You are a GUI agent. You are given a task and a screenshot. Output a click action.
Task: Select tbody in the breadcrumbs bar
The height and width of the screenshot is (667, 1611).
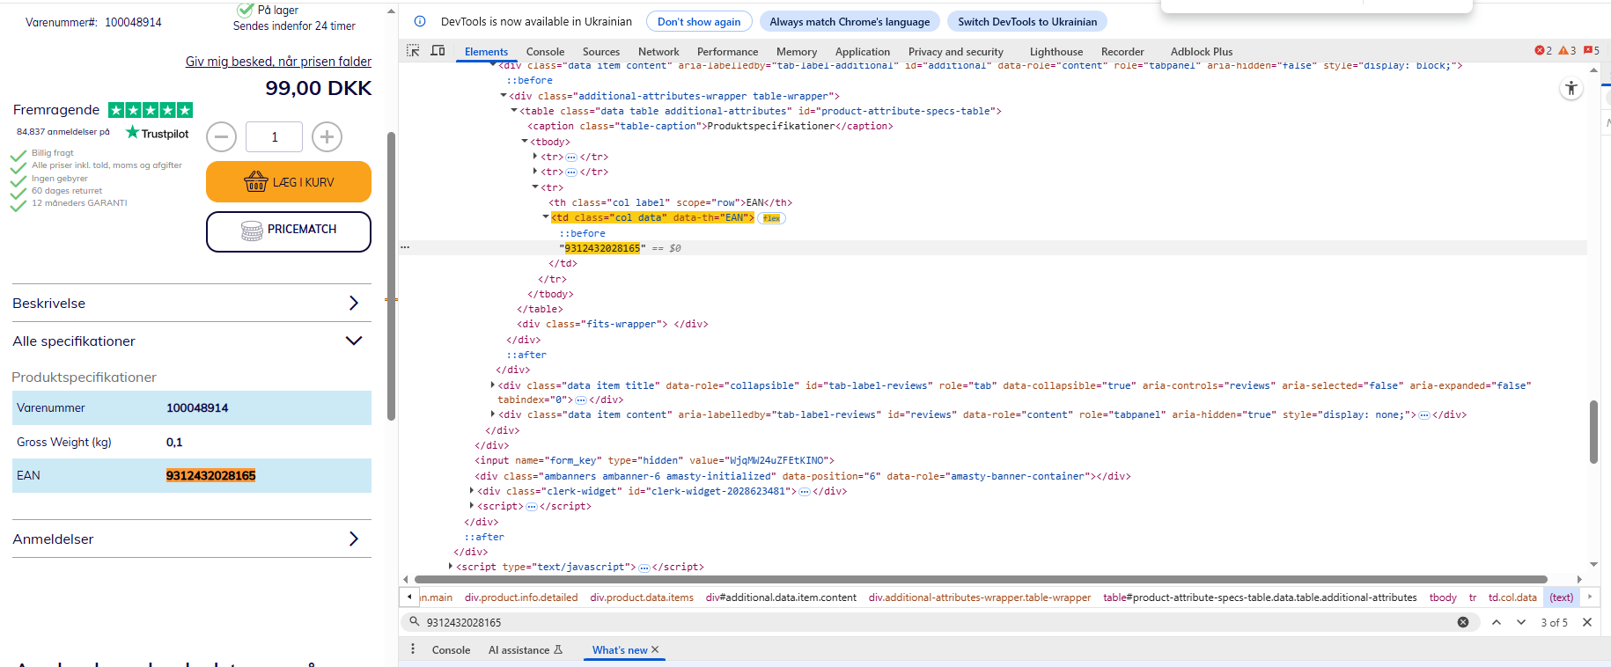pyautogui.click(x=1443, y=597)
